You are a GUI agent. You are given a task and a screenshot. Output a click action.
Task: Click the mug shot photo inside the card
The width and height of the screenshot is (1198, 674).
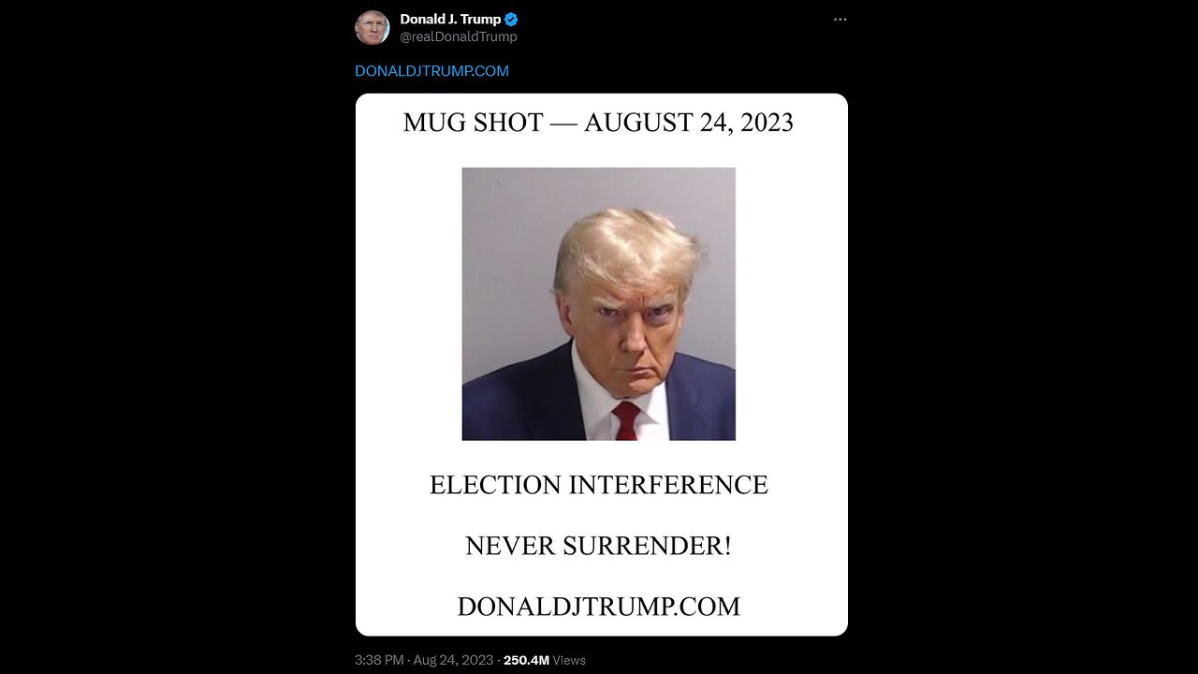pyautogui.click(x=599, y=303)
